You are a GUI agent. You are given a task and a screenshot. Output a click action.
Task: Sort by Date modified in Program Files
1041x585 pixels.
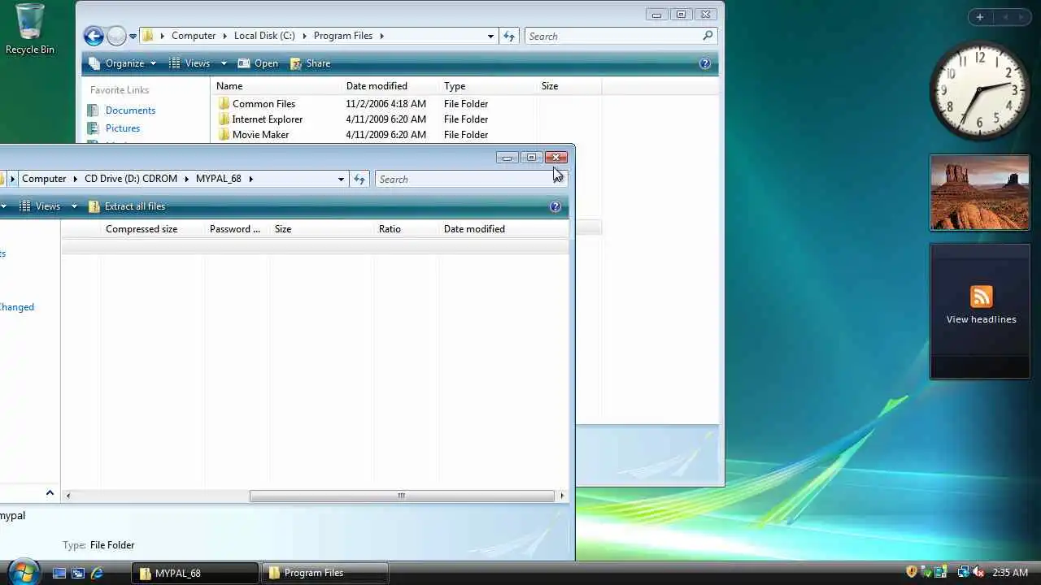[390, 86]
